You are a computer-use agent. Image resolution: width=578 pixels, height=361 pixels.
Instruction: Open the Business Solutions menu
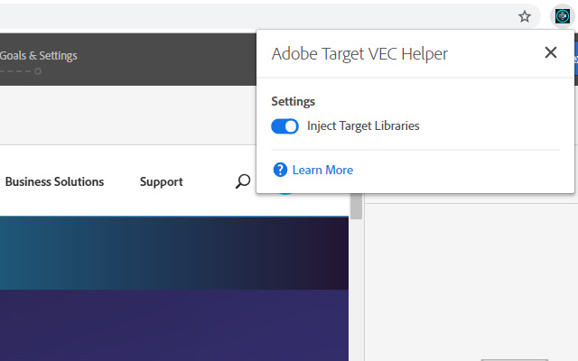point(54,181)
